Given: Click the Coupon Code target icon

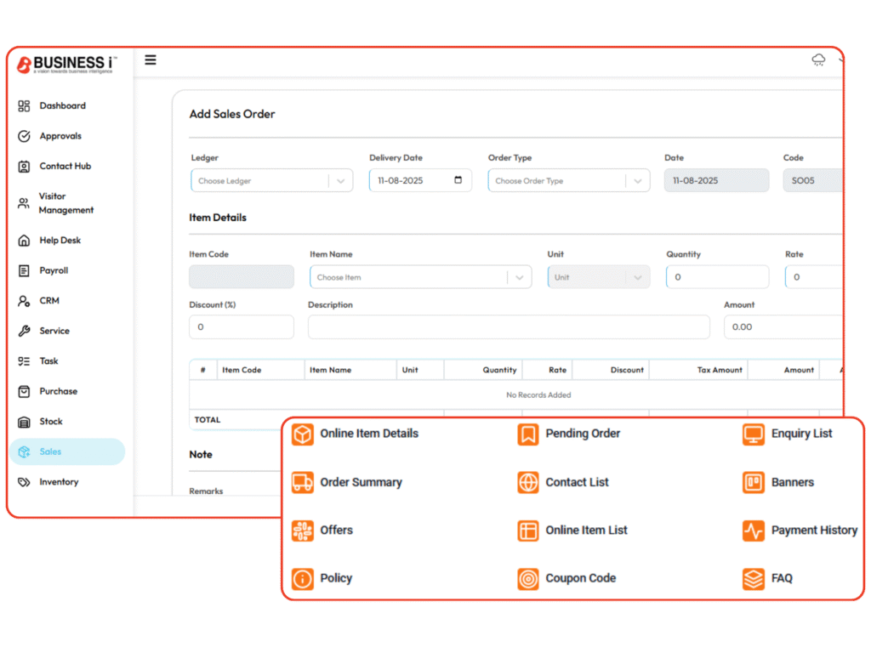Looking at the screenshot, I should click(x=528, y=579).
